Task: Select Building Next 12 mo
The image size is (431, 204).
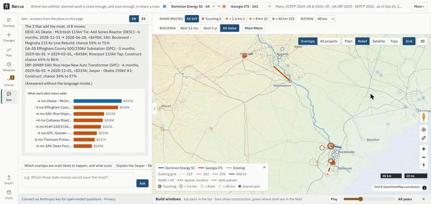Action: (x=189, y=28)
